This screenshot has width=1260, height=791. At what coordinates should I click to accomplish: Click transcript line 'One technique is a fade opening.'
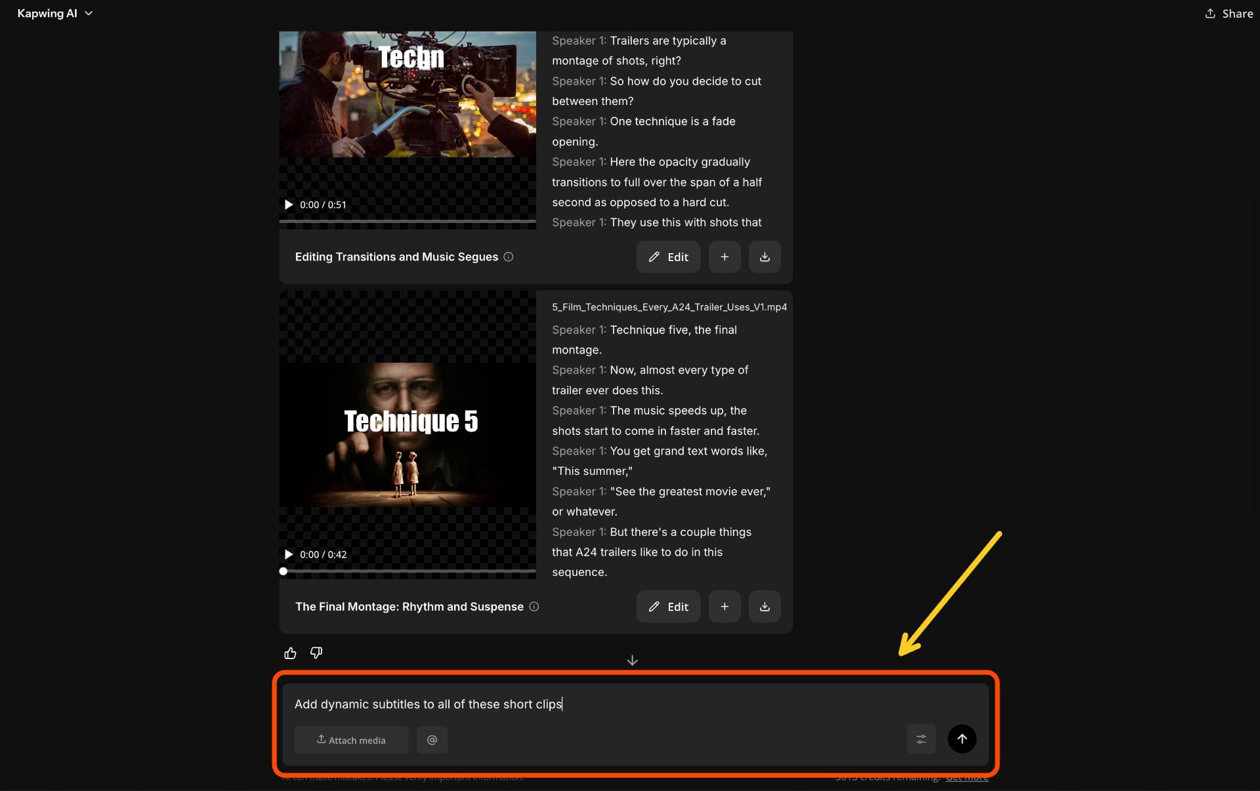644,131
